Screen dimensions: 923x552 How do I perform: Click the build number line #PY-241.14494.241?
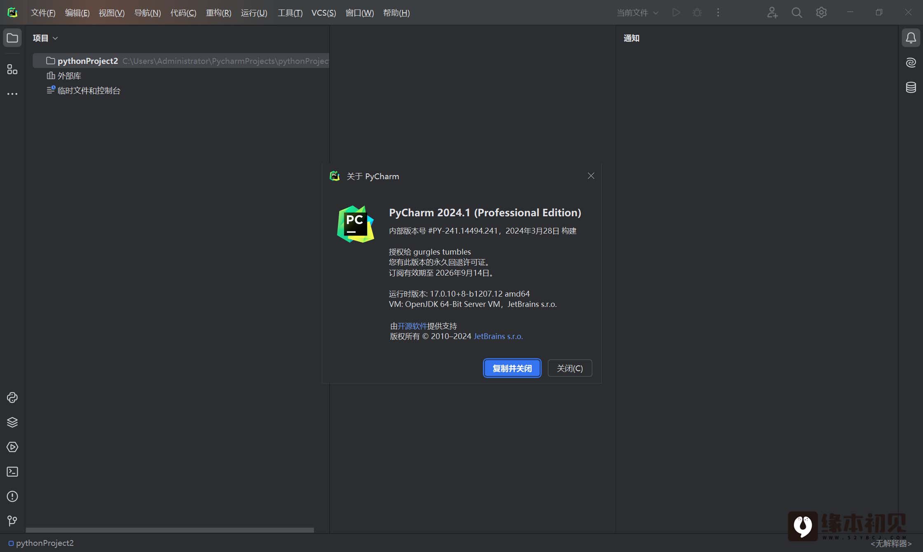pos(483,231)
